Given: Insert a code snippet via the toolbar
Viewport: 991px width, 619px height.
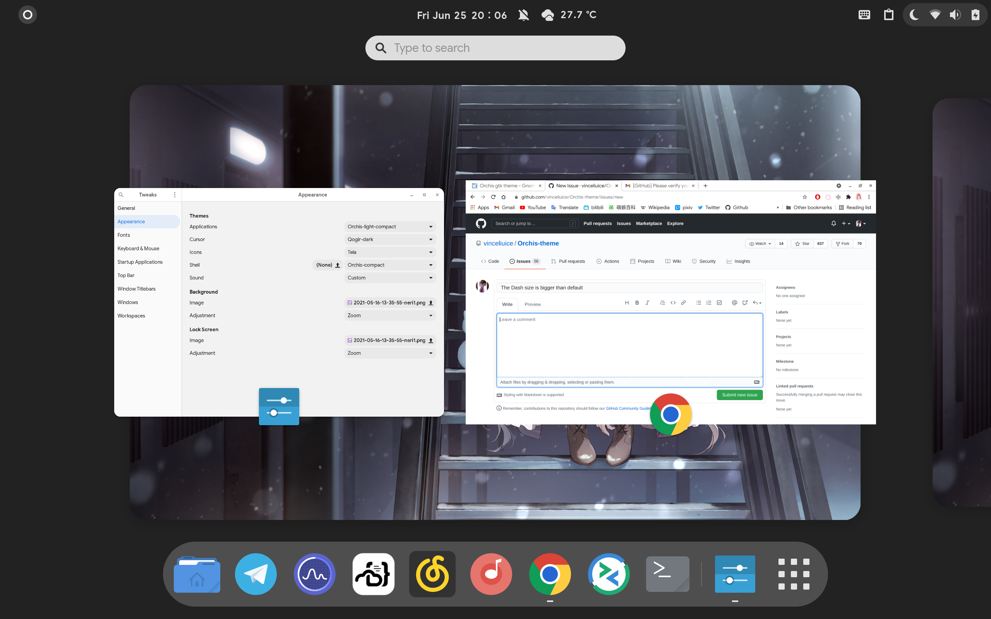Looking at the screenshot, I should tap(673, 303).
